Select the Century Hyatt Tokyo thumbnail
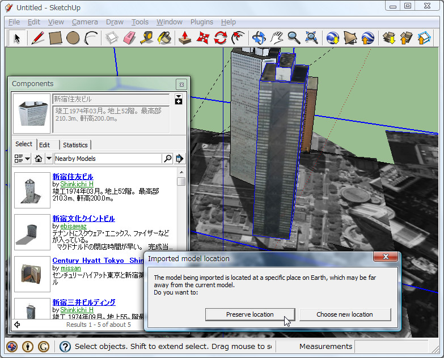 pyautogui.click(x=32, y=274)
